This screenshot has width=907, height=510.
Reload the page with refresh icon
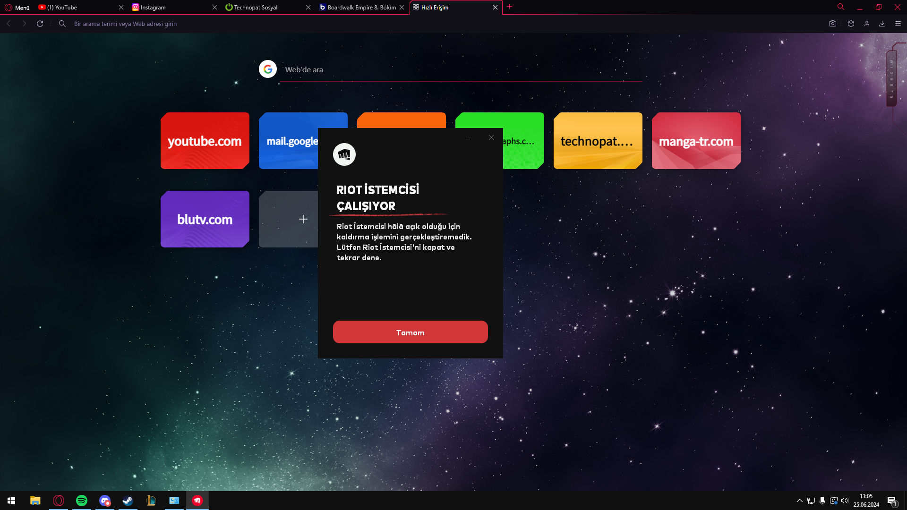[40, 24]
